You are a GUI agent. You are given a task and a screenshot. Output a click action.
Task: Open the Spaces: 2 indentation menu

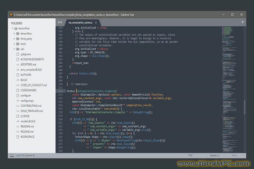(214, 155)
